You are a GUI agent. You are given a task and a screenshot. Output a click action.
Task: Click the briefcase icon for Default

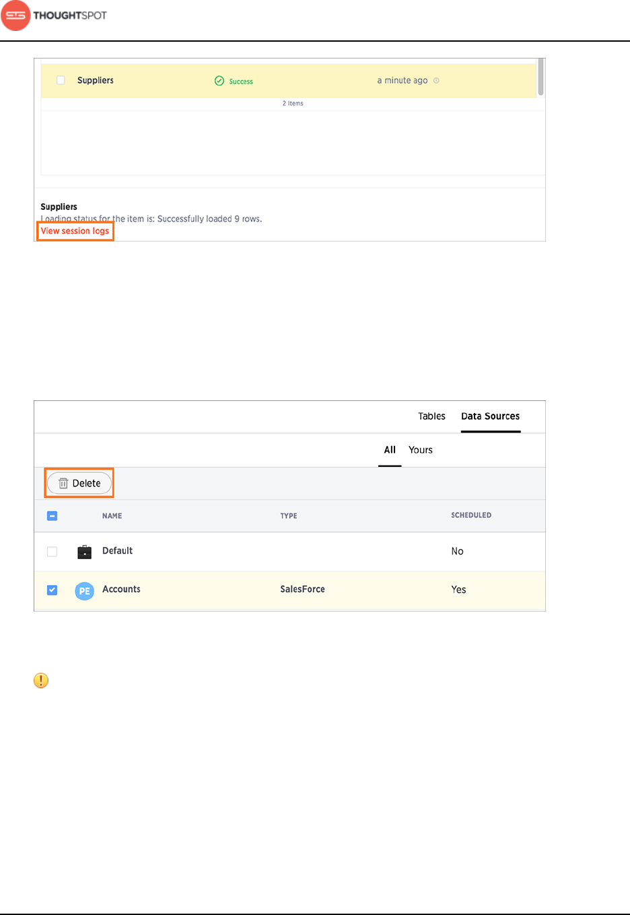pos(84,552)
